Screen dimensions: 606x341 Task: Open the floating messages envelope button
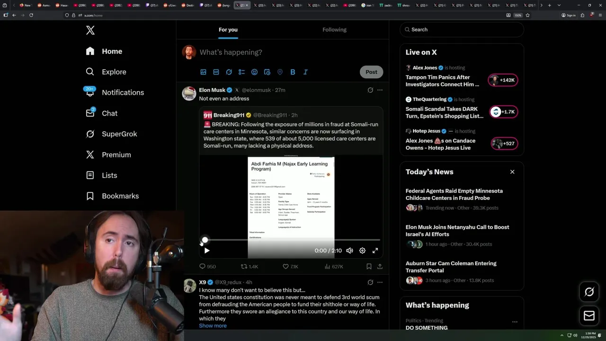589,315
